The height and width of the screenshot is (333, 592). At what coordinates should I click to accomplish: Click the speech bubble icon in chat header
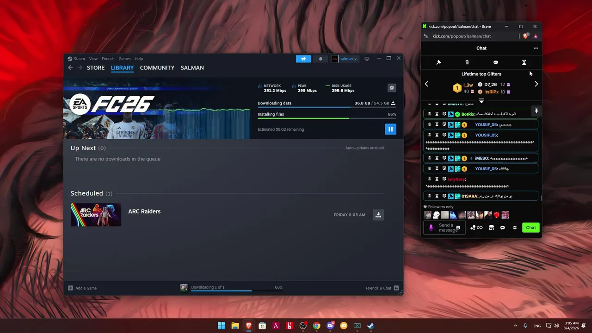point(495,62)
